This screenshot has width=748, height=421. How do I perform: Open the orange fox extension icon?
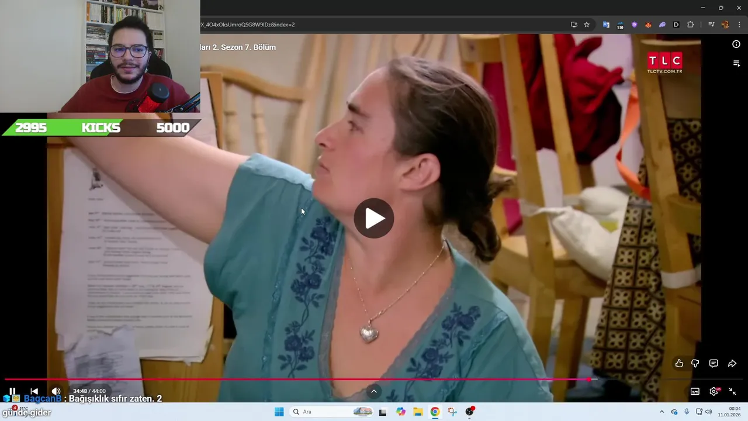(648, 25)
